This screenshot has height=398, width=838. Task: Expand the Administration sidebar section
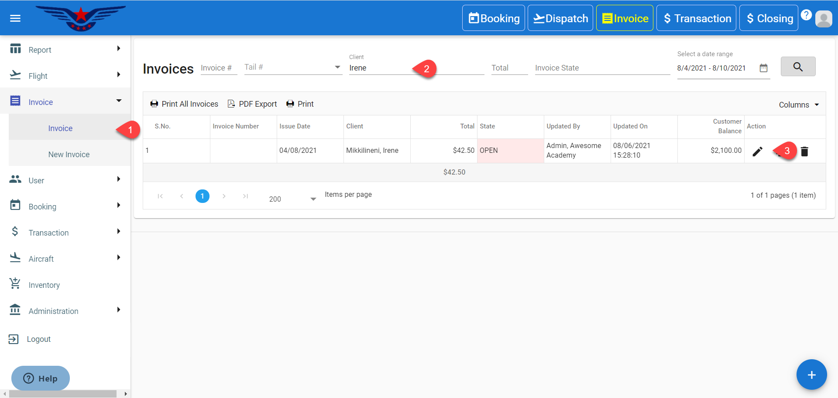coord(65,311)
